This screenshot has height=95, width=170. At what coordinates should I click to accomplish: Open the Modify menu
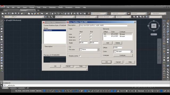(x=61, y=7)
